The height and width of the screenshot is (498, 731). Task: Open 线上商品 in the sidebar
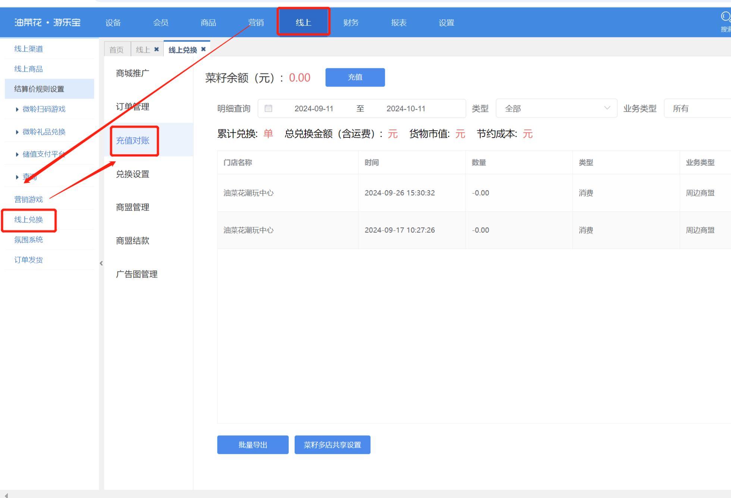[29, 69]
